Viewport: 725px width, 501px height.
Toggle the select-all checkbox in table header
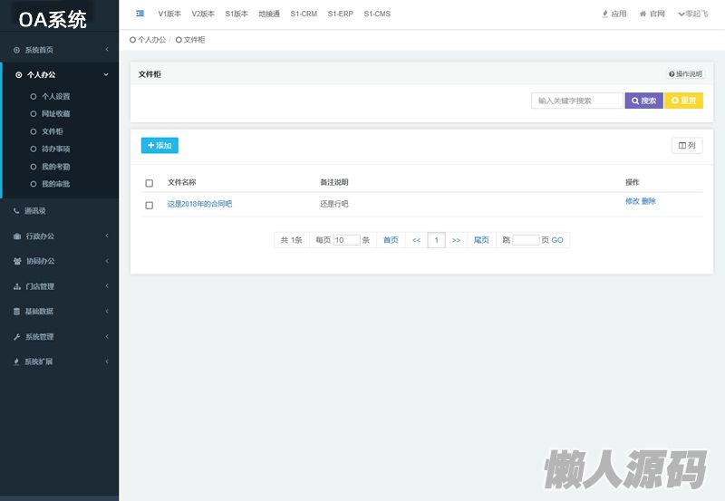click(x=150, y=183)
